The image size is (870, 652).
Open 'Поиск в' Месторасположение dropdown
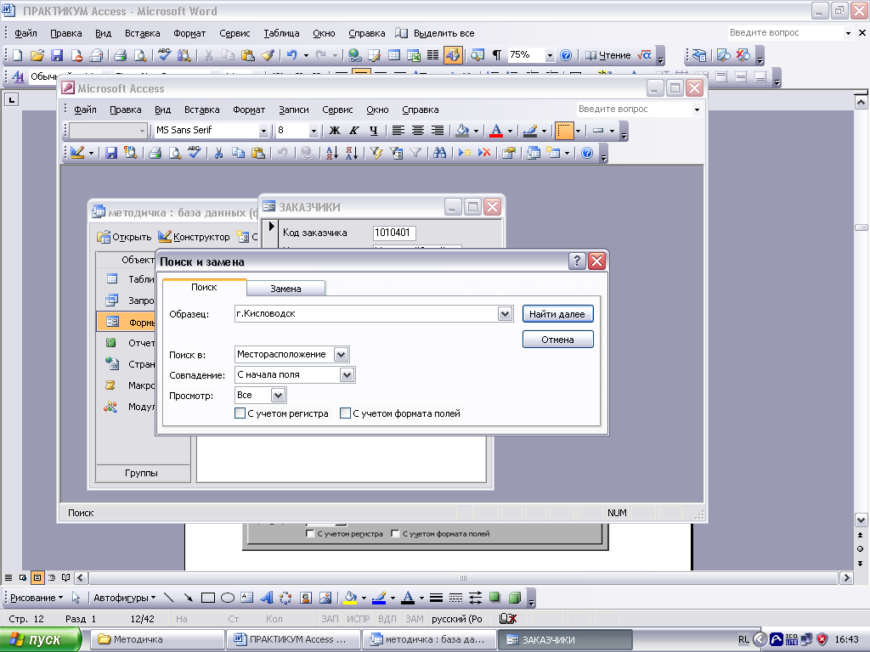coord(342,354)
